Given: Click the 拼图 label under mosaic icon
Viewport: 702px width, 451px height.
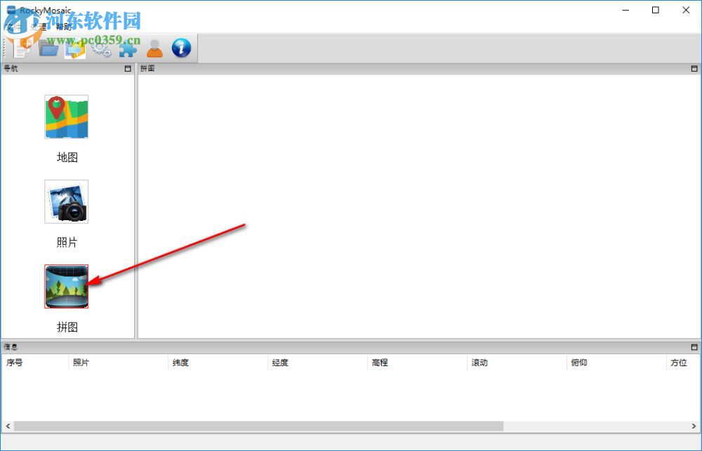Looking at the screenshot, I should point(67,327).
